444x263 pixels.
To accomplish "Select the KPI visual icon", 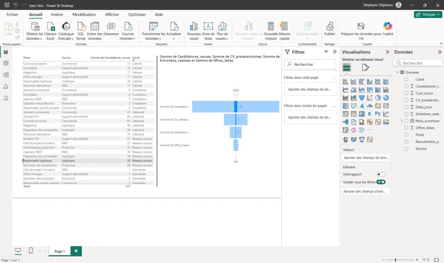I will pos(386,106).
